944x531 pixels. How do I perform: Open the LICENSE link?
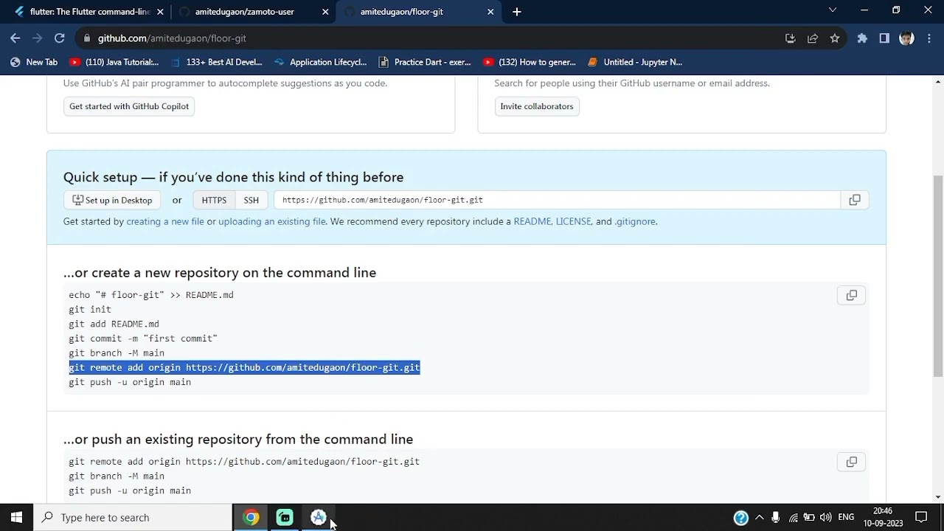574,221
